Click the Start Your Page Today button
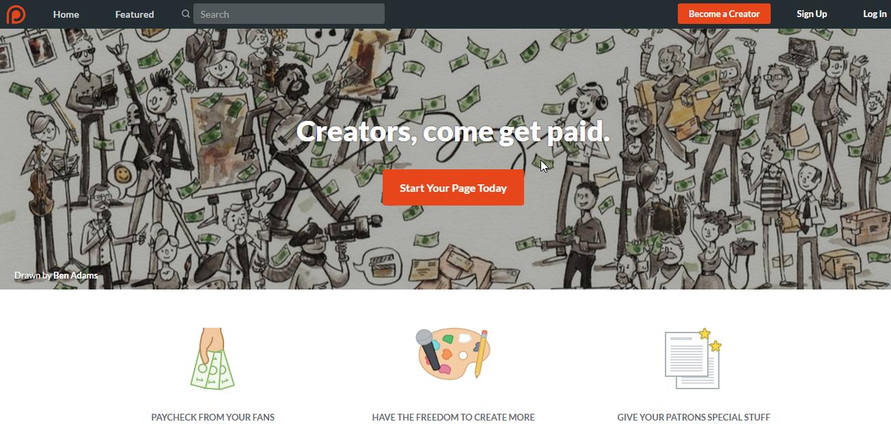Viewport: 891px width, 424px height. click(x=453, y=188)
